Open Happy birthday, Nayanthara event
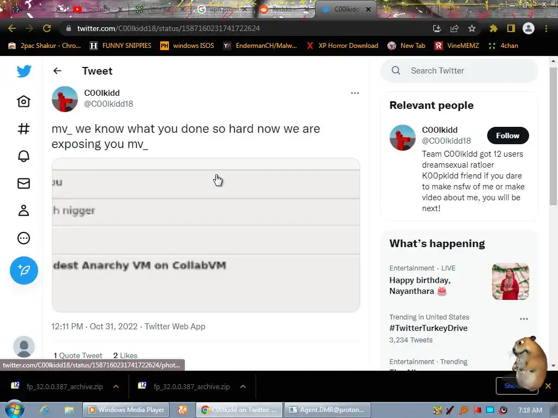Screen dimensions: 558x418 coord(420,285)
